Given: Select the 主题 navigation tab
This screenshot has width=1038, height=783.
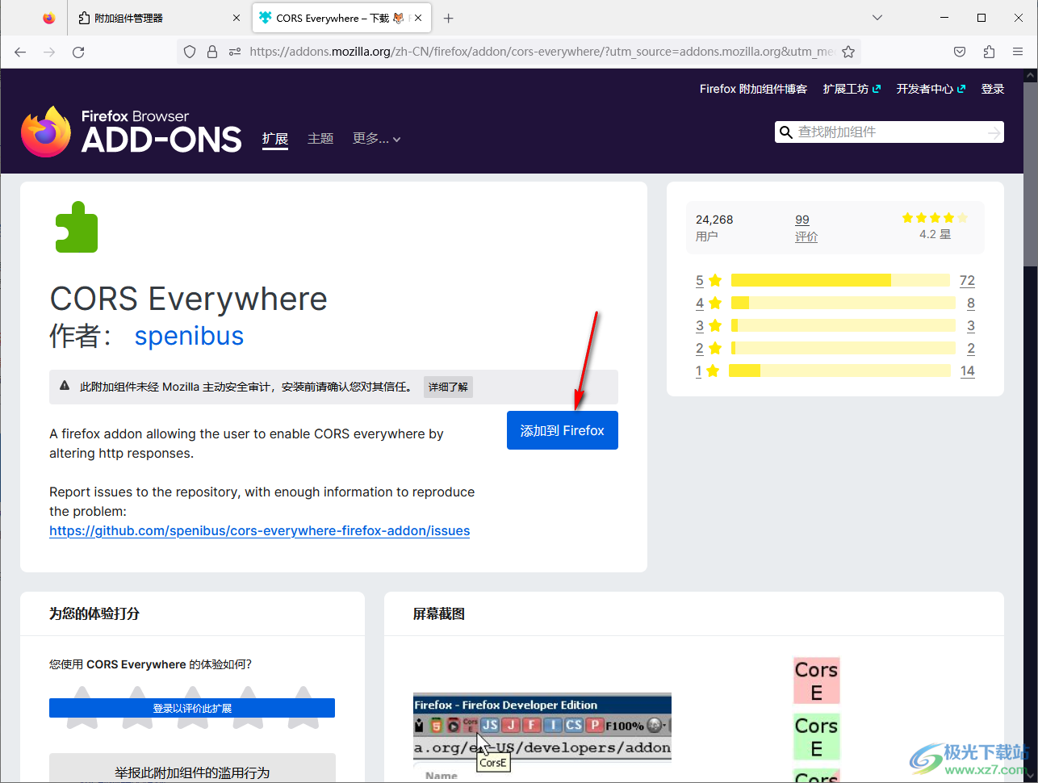Looking at the screenshot, I should click(320, 139).
